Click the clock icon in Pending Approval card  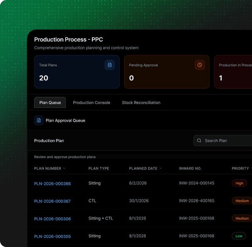point(200,65)
